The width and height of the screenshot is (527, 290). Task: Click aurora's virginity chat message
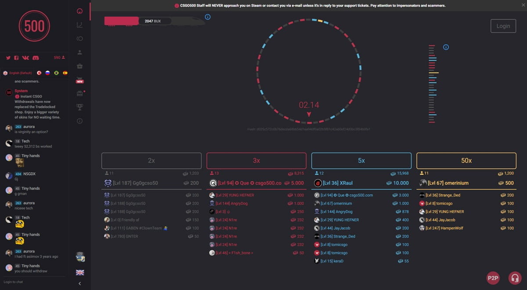point(31,132)
